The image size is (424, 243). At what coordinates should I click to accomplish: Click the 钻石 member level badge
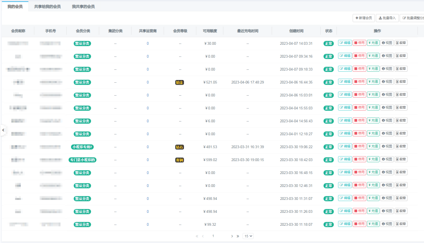179,147
